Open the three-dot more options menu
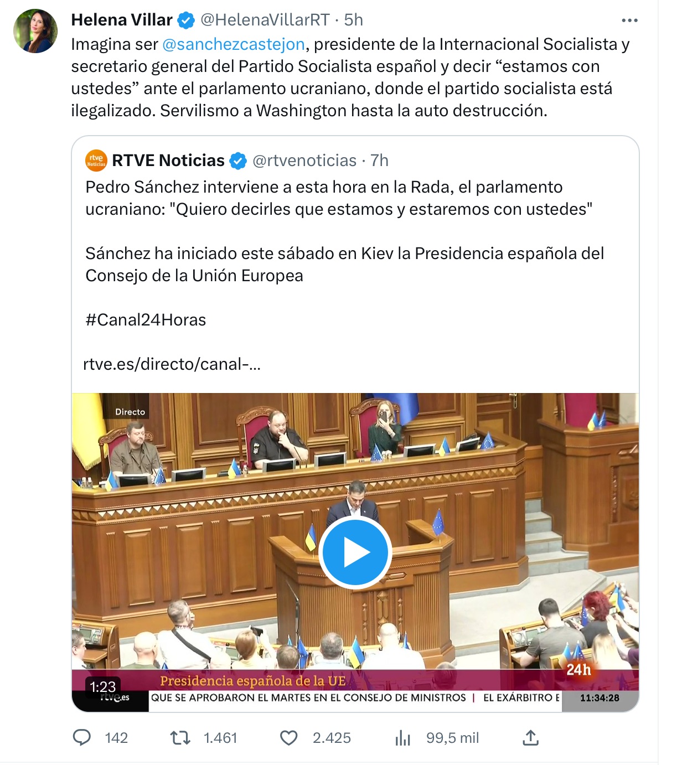677x765 pixels. (629, 20)
